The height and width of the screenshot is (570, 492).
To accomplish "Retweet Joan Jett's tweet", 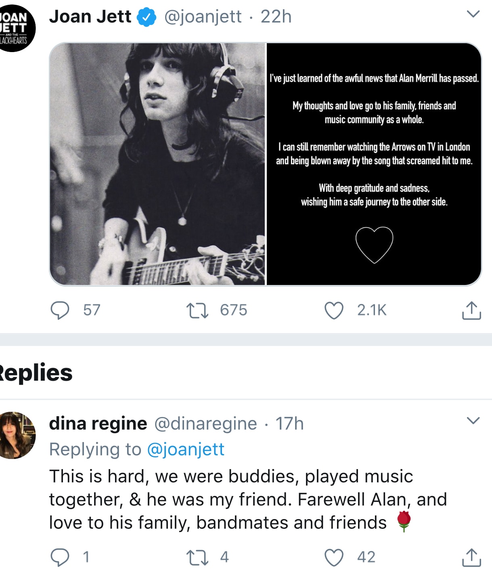I will (x=197, y=310).
